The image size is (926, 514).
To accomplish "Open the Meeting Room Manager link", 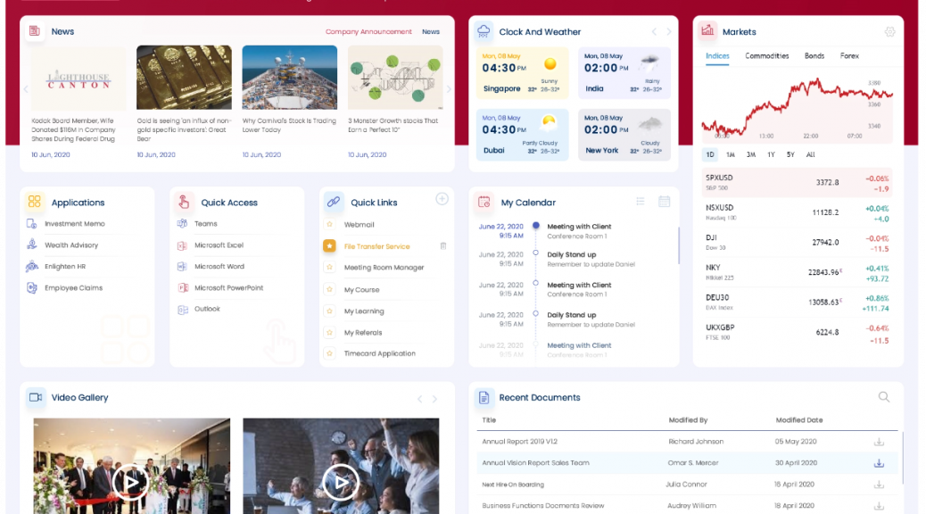I will 384,268.
